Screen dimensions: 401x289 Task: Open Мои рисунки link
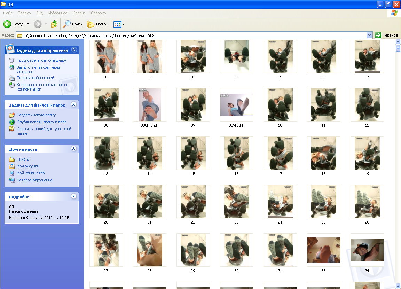click(28, 166)
